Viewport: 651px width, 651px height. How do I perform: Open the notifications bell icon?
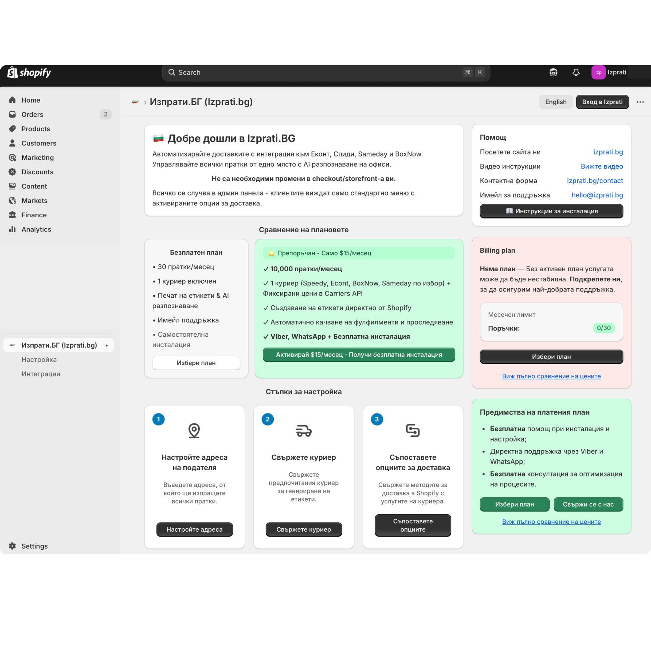tap(576, 72)
